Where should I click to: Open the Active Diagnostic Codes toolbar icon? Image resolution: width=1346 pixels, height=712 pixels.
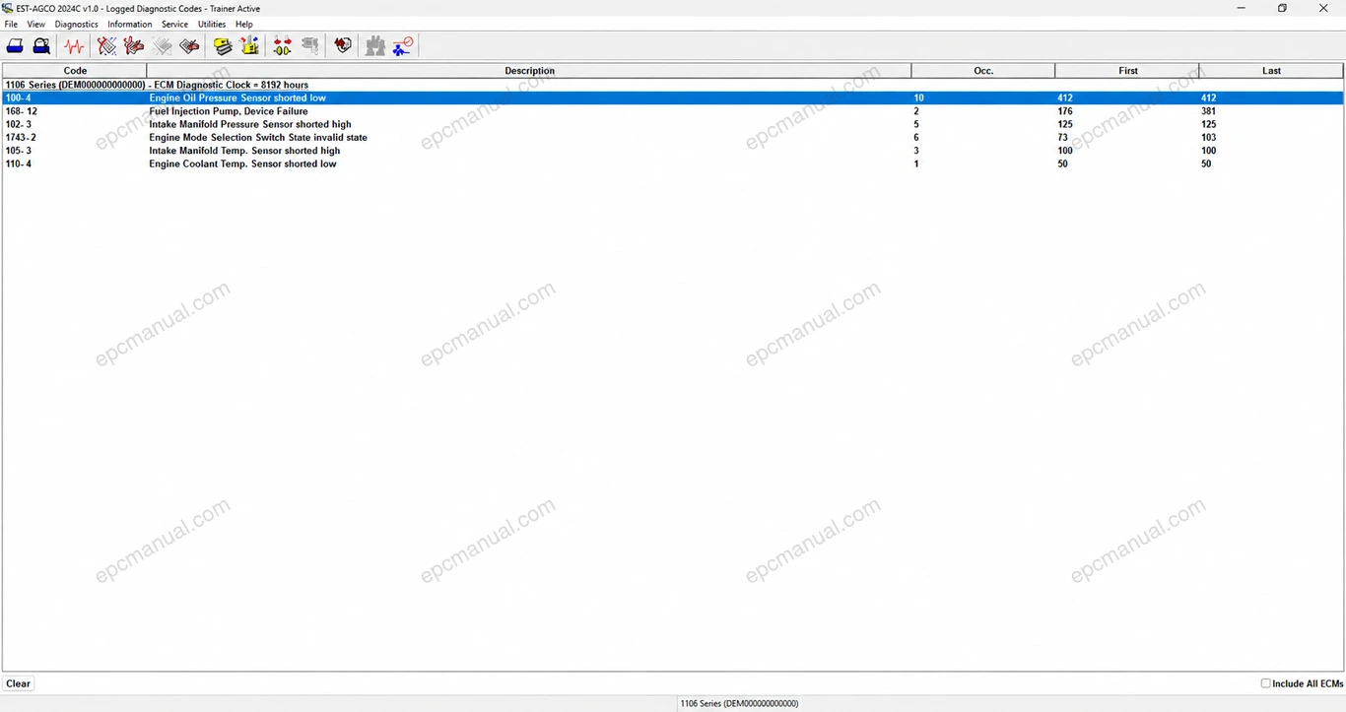click(x=106, y=45)
